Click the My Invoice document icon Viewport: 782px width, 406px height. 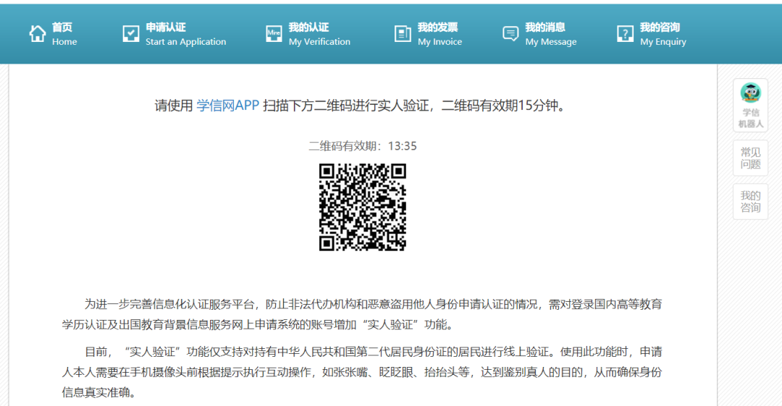tap(403, 34)
